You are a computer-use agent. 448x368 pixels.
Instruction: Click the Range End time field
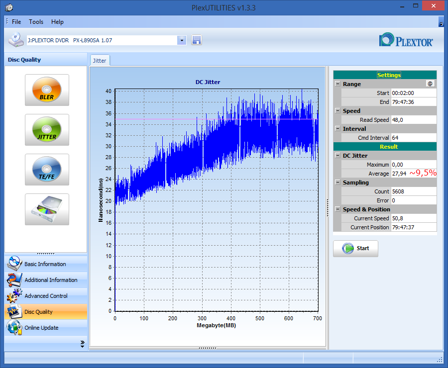click(414, 102)
